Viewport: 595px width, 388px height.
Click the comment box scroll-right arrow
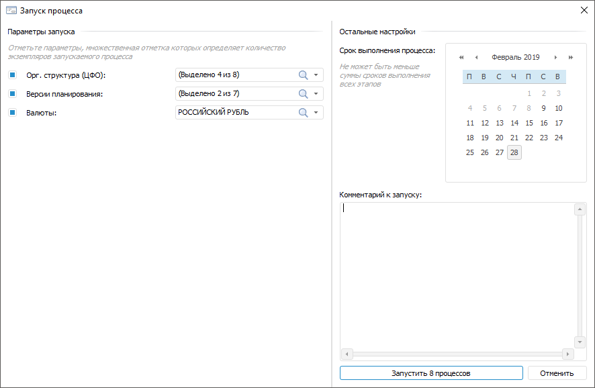[x=567, y=354]
